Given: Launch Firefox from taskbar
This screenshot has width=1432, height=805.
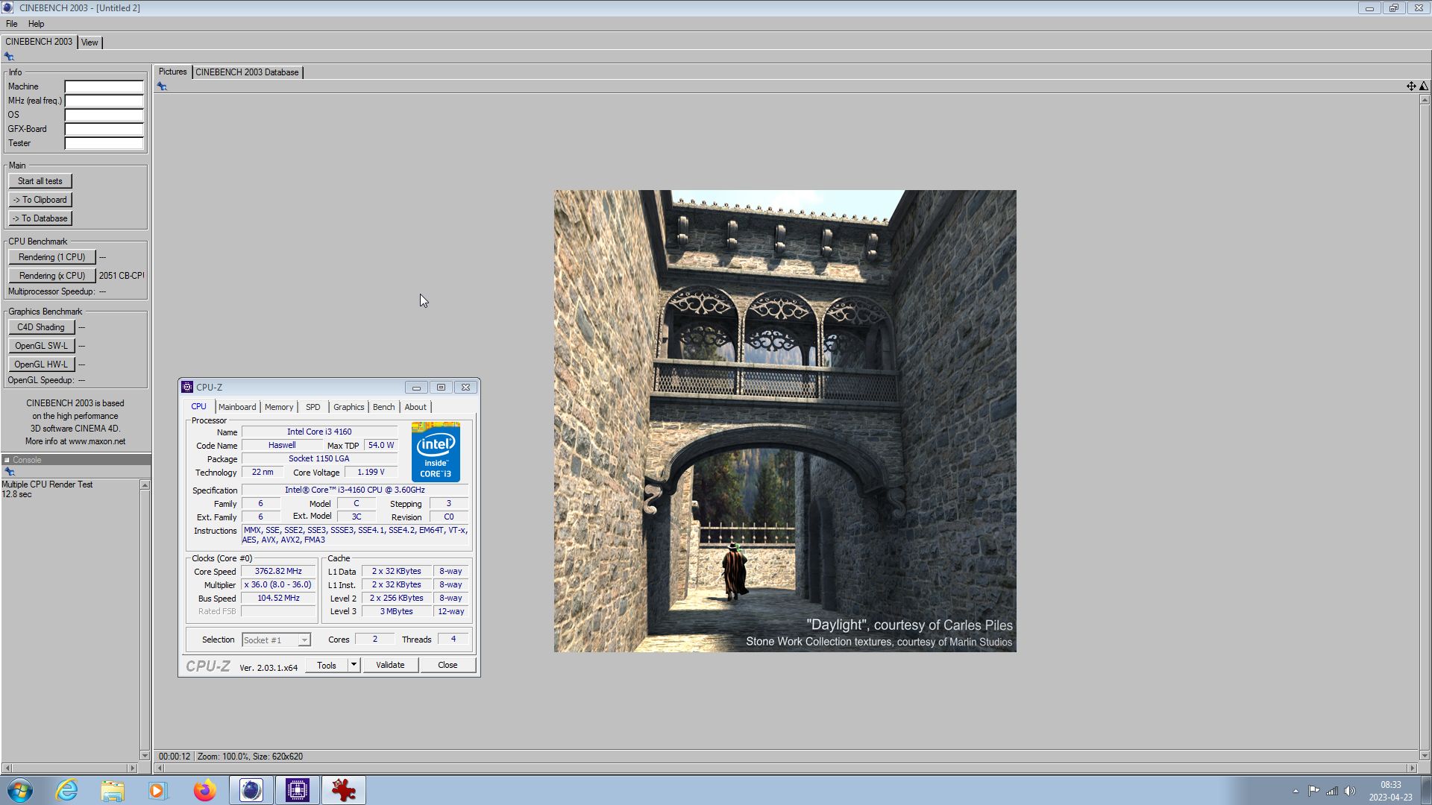Looking at the screenshot, I should coord(204,790).
